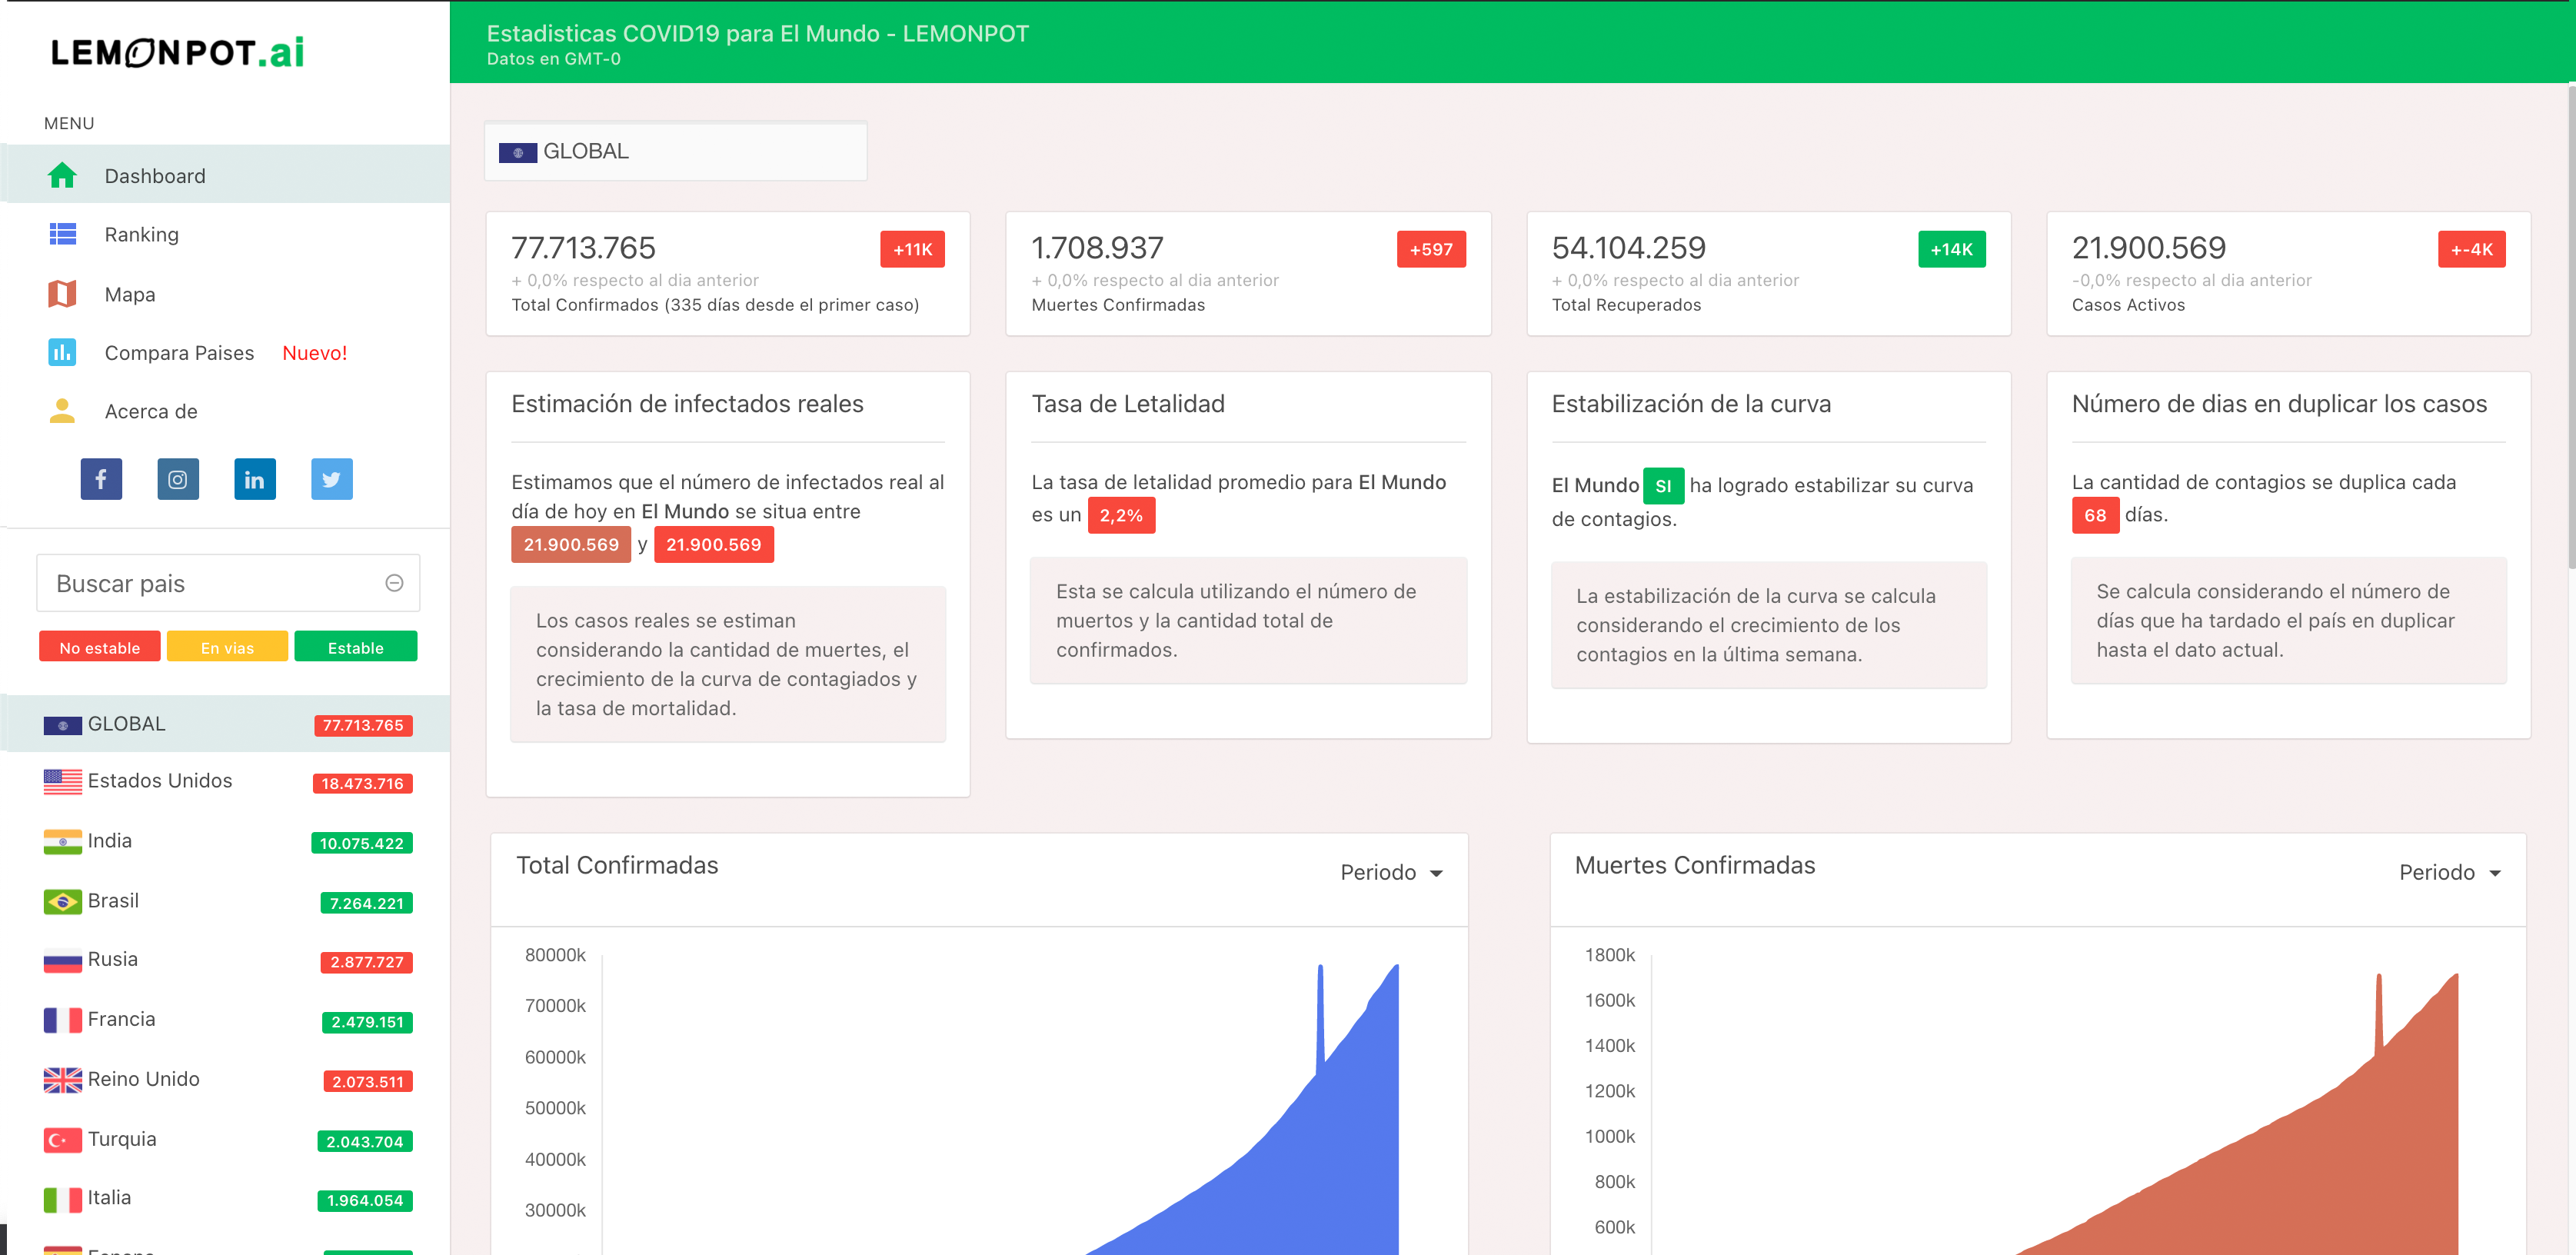Select Estados Unidos from the country list
The width and height of the screenshot is (2576, 1255).
pyautogui.click(x=225, y=781)
